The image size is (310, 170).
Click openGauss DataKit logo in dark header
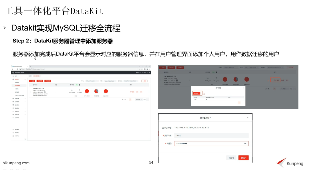pyautogui.click(x=18, y=72)
